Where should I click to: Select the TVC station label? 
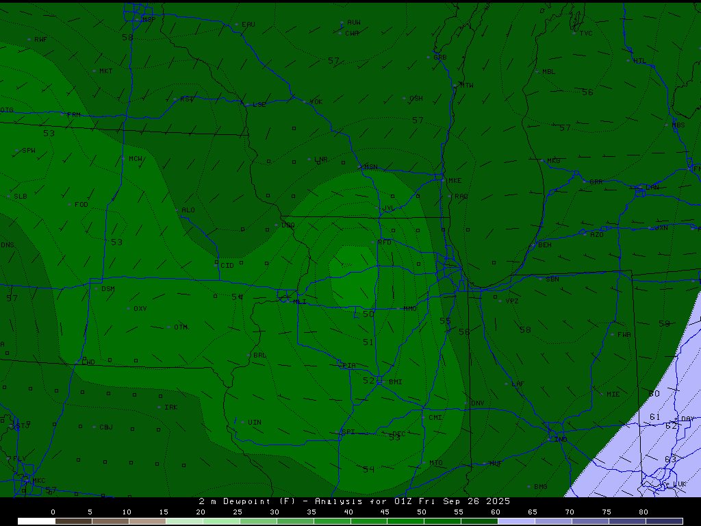[x=586, y=33]
